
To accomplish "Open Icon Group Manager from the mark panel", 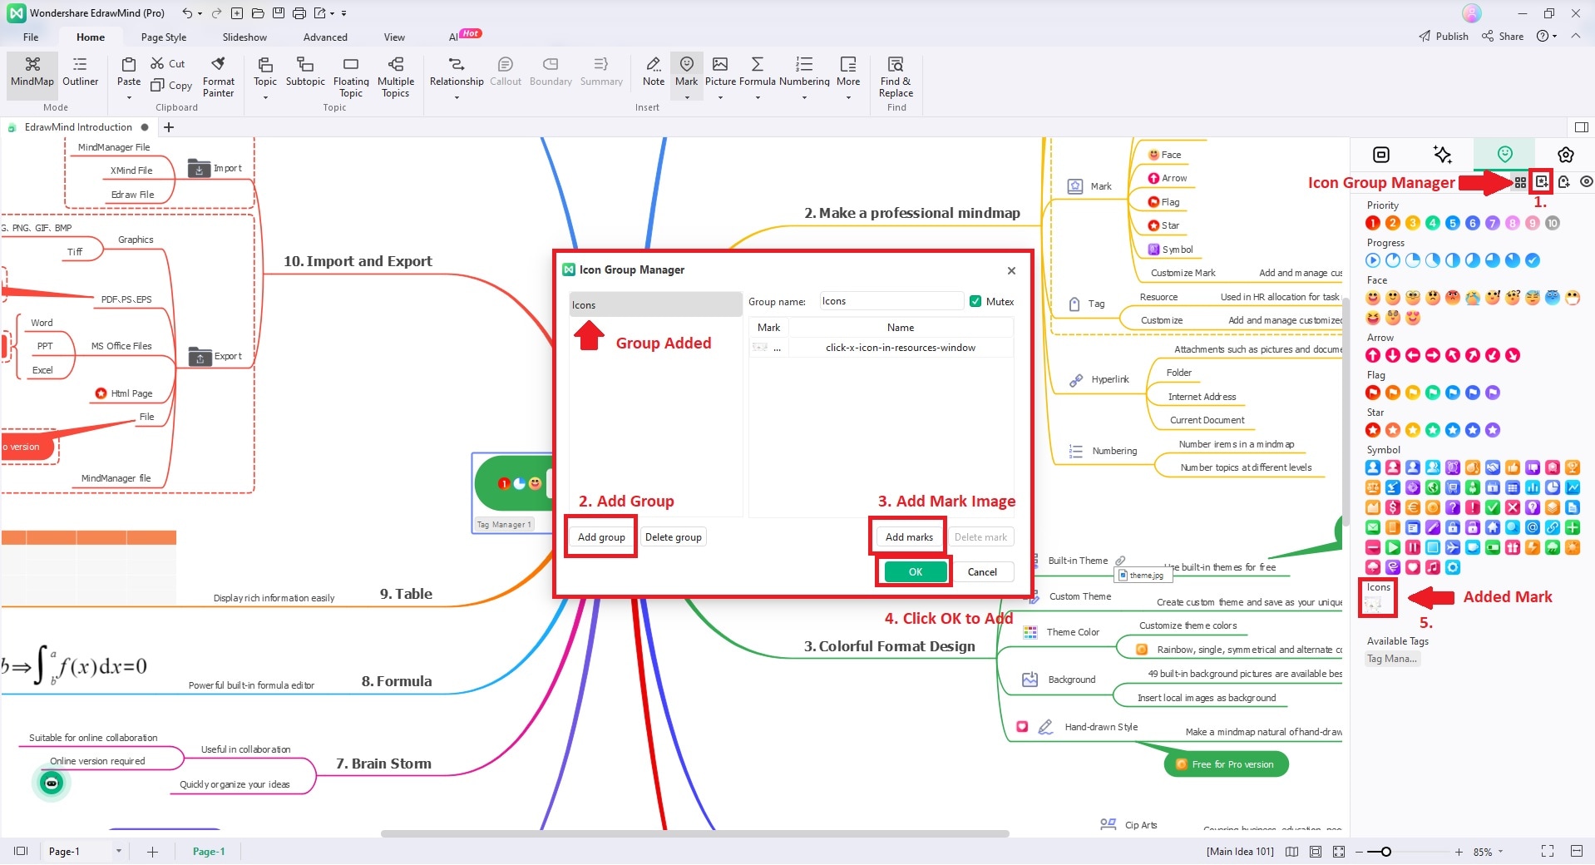I will point(1542,182).
